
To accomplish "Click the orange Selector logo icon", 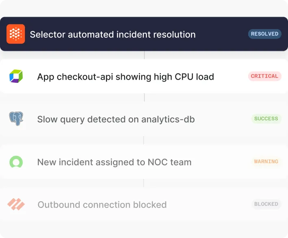I will click(x=15, y=34).
